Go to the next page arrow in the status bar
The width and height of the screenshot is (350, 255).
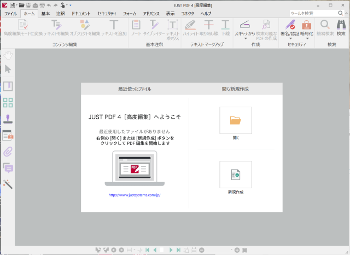171,250
